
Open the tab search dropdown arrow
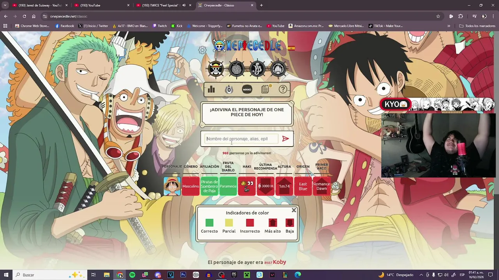pyautogui.click(x=5, y=5)
